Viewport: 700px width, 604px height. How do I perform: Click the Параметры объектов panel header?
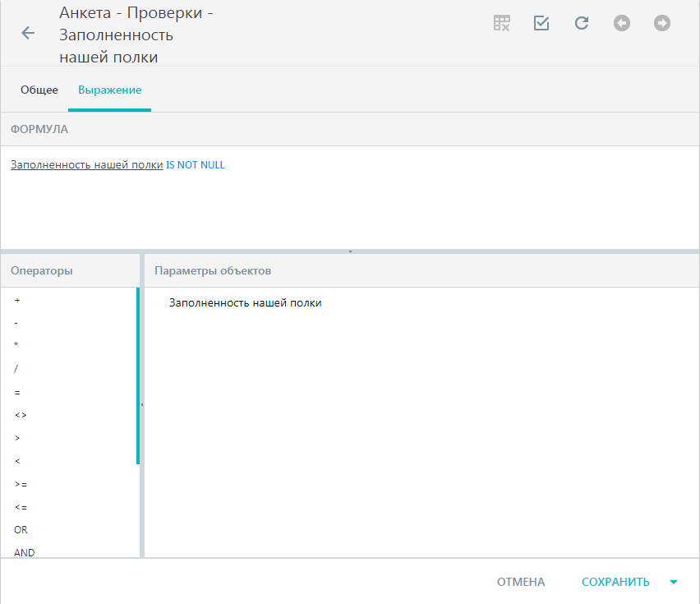421,270
